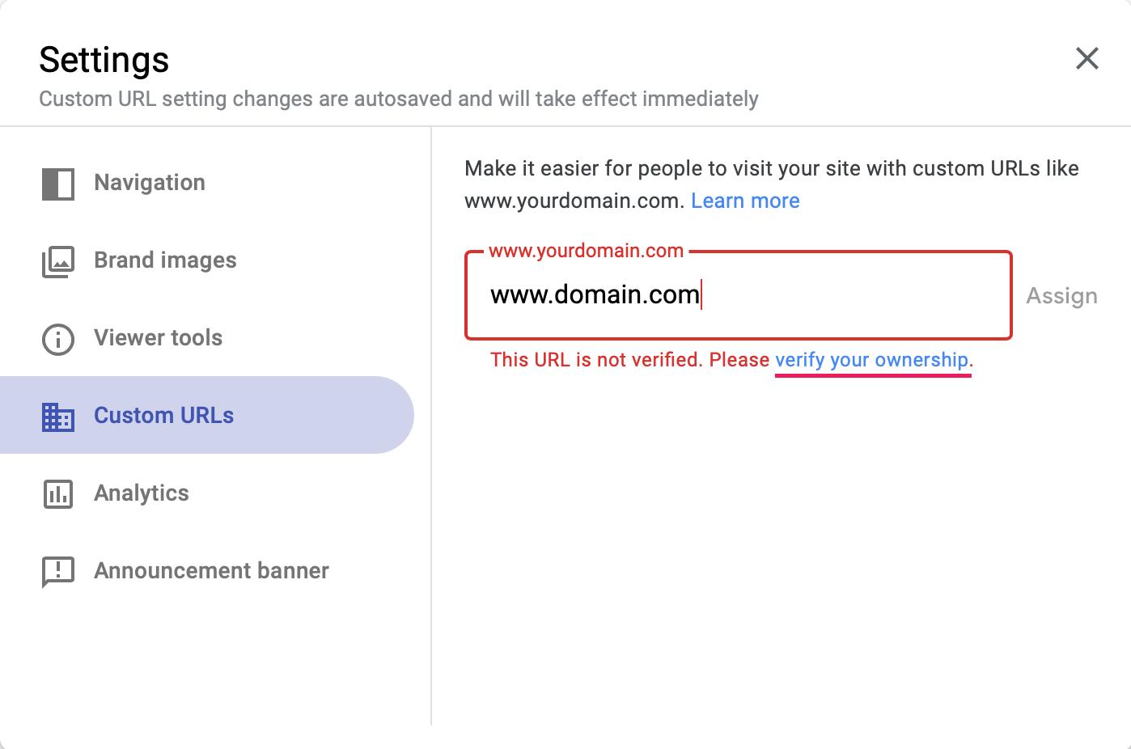Screen dimensions: 1131x749
Task: Open the Learn more link
Action: coord(745,201)
